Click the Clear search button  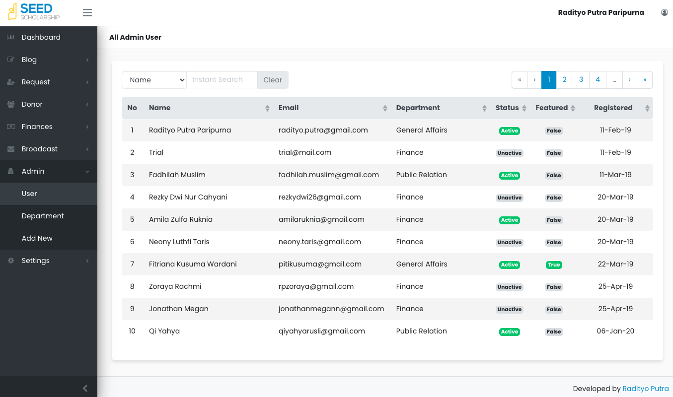point(273,80)
